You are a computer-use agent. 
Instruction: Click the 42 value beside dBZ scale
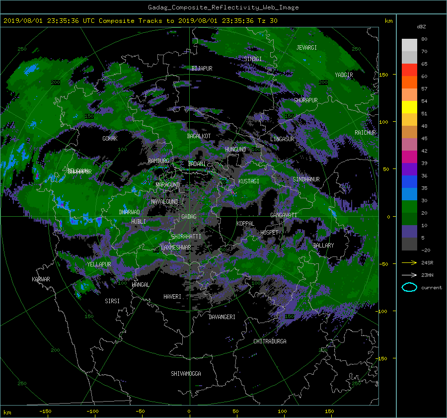(424, 151)
